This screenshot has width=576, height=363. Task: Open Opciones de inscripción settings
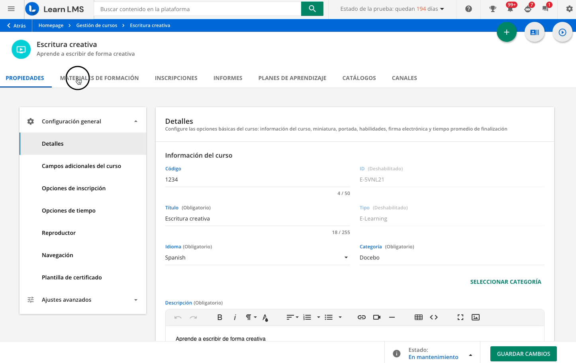[x=83, y=188]
